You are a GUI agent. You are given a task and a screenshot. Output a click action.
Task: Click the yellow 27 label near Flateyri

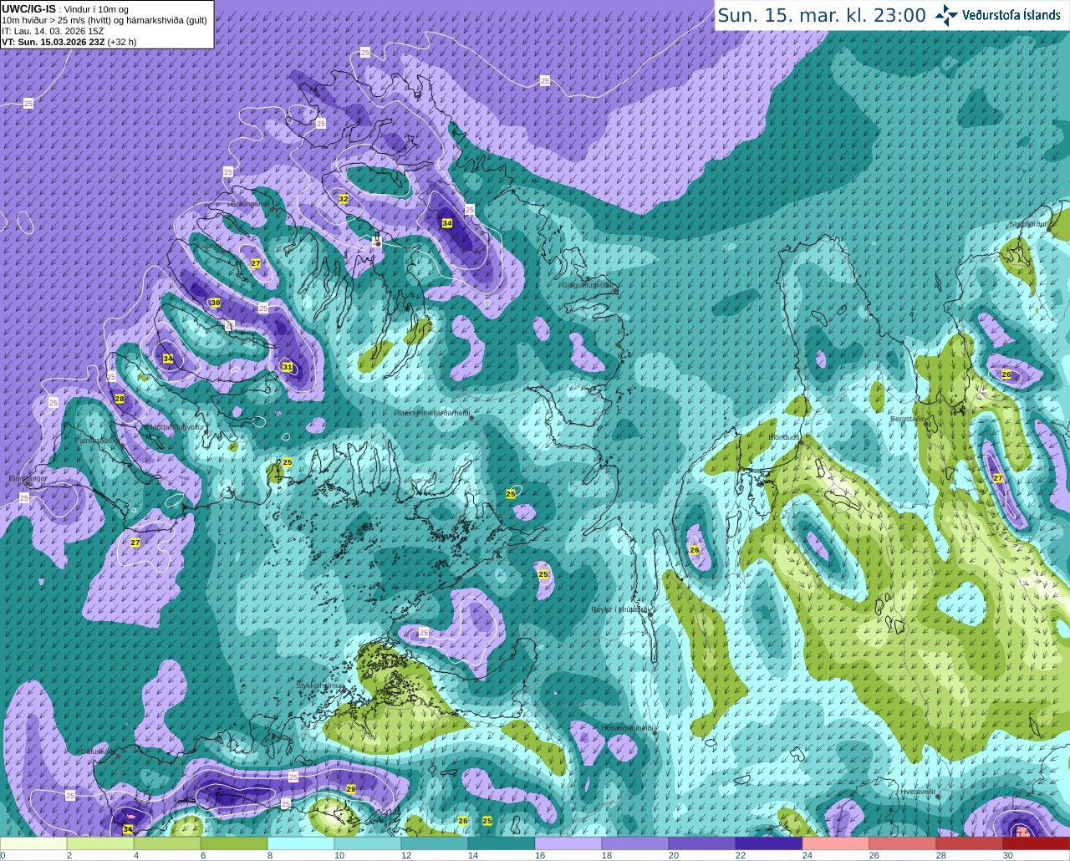pyautogui.click(x=256, y=263)
